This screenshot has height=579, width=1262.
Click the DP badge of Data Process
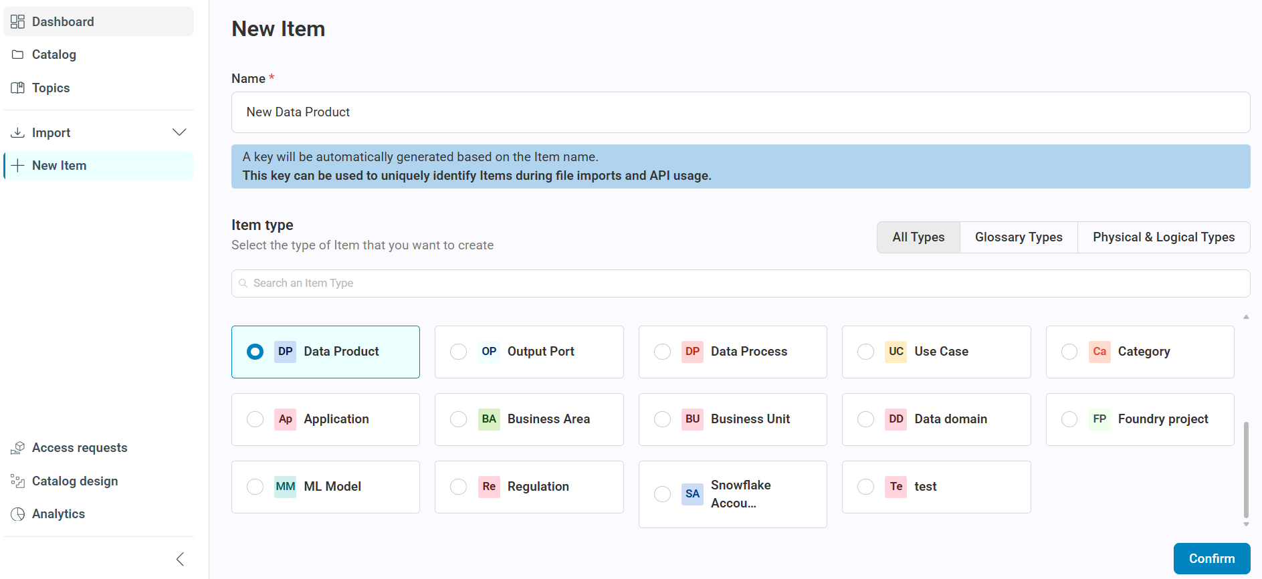coord(692,352)
